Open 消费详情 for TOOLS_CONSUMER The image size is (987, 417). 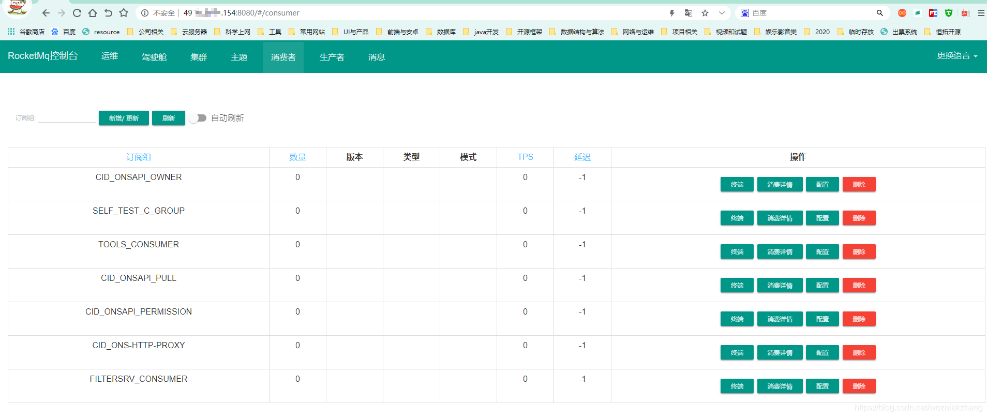coord(780,251)
